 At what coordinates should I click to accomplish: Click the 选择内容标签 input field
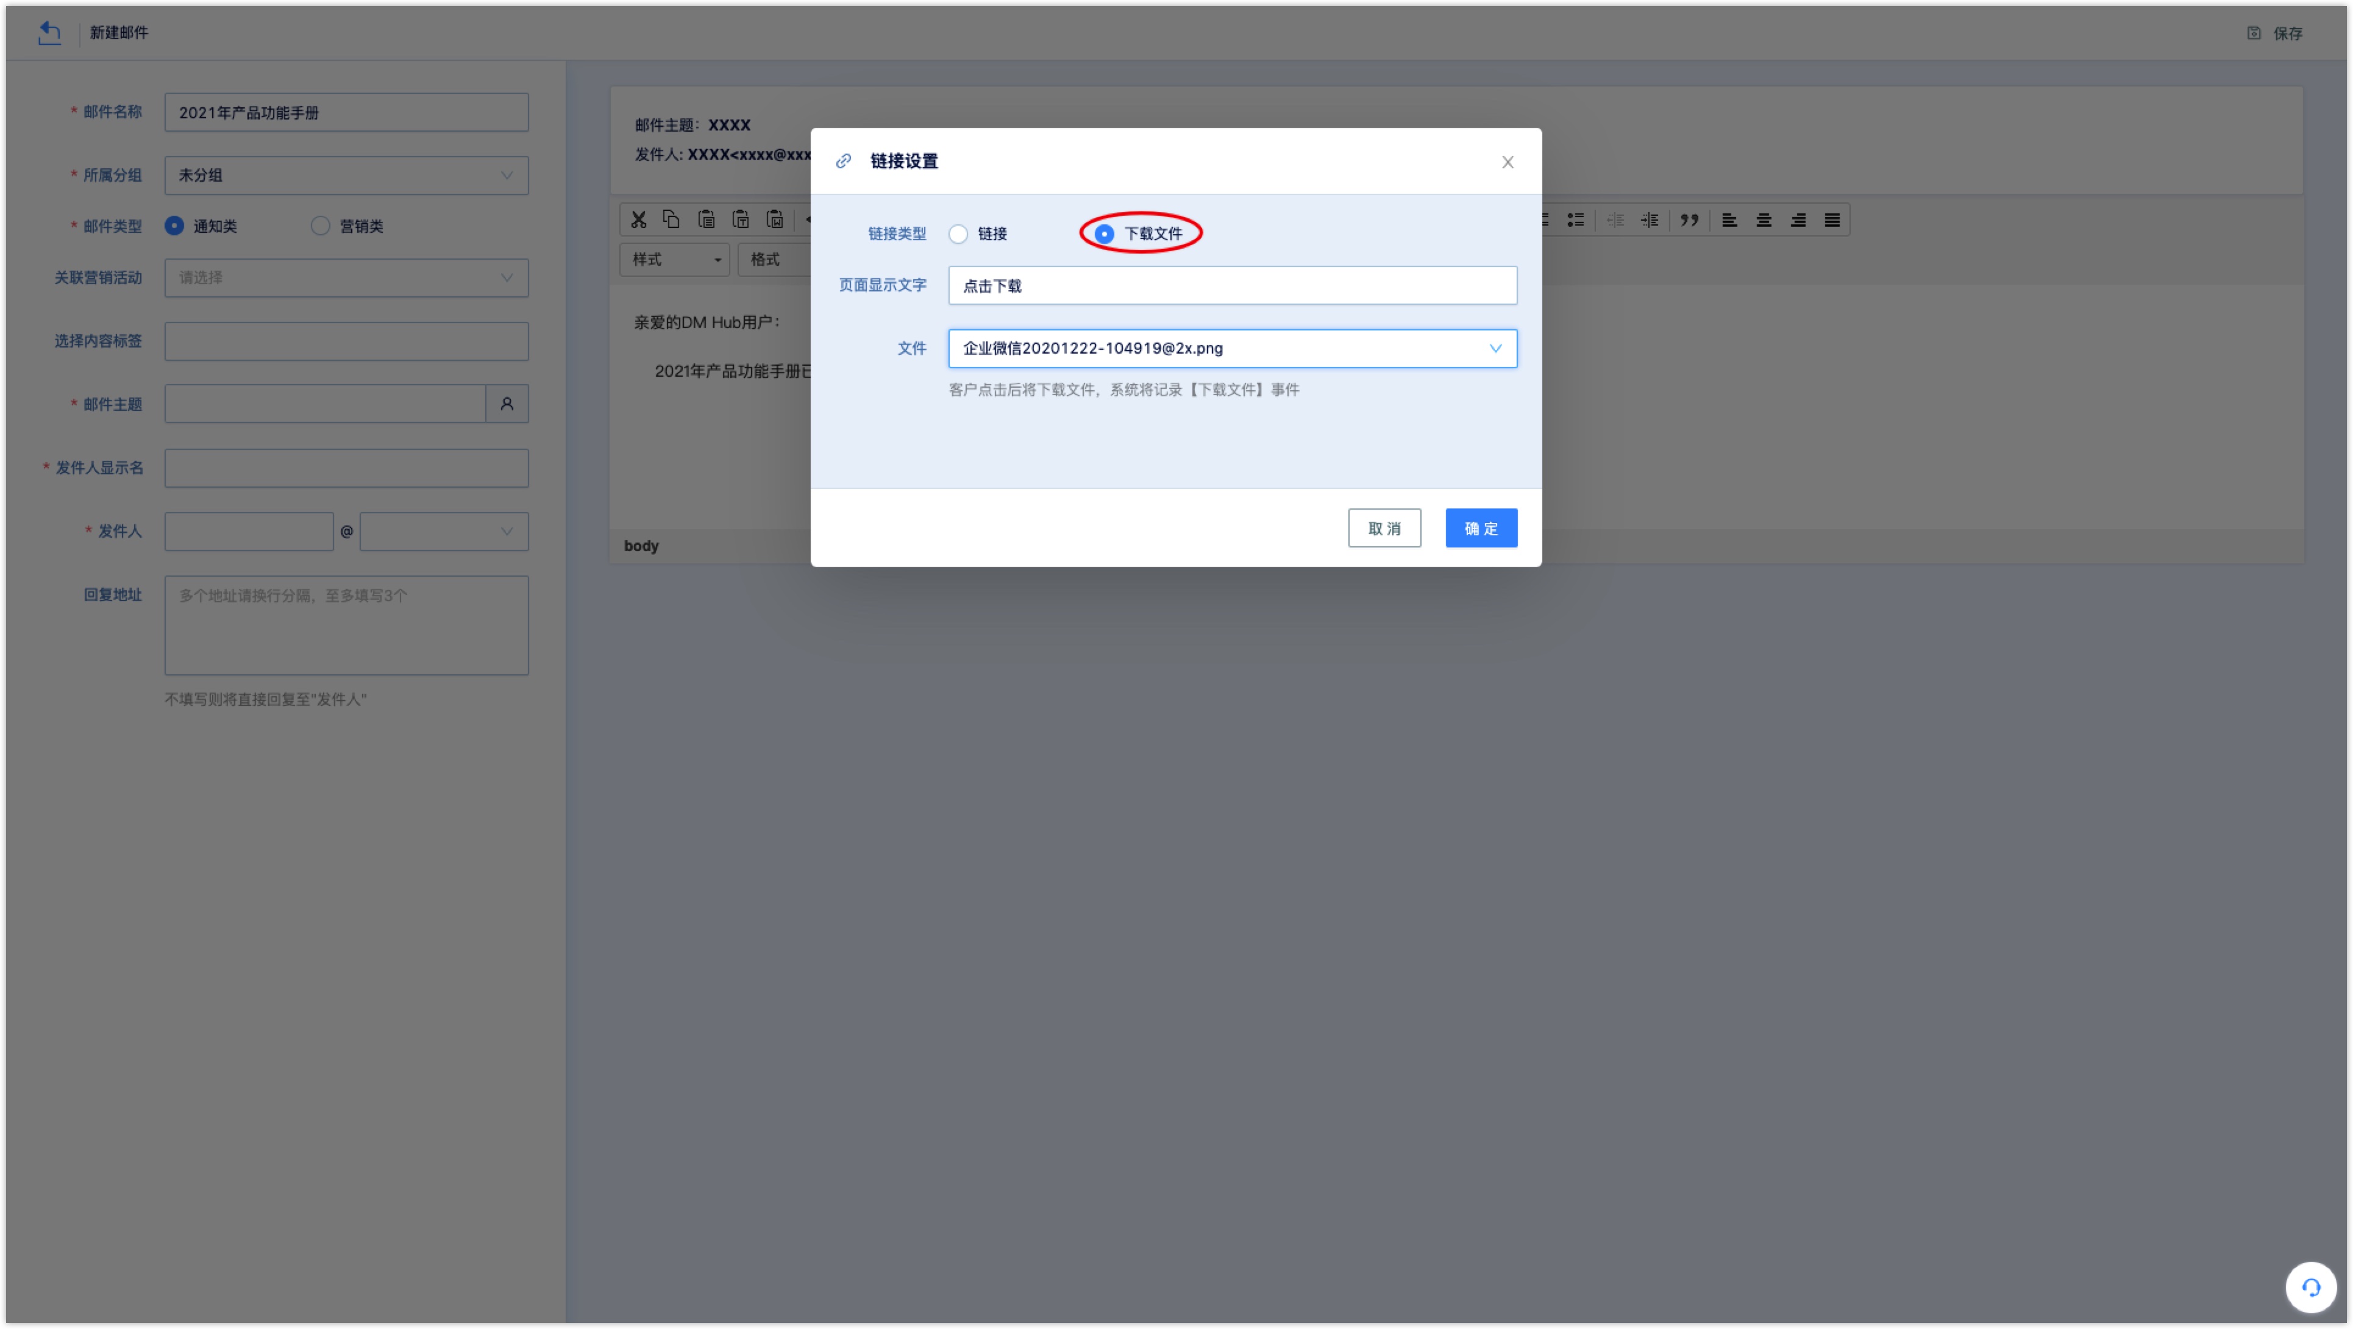point(346,341)
